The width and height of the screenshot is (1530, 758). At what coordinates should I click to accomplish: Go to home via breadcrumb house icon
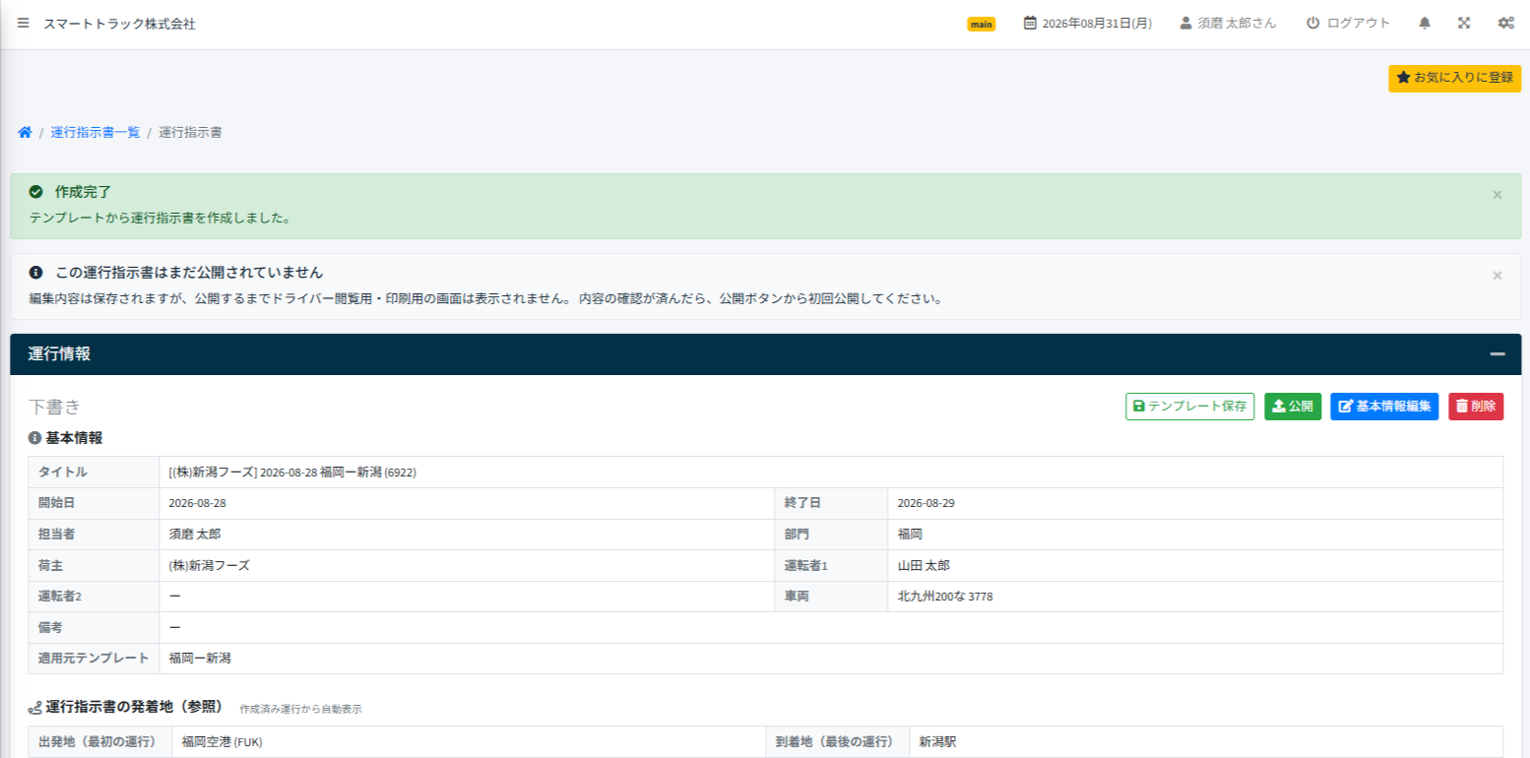25,132
